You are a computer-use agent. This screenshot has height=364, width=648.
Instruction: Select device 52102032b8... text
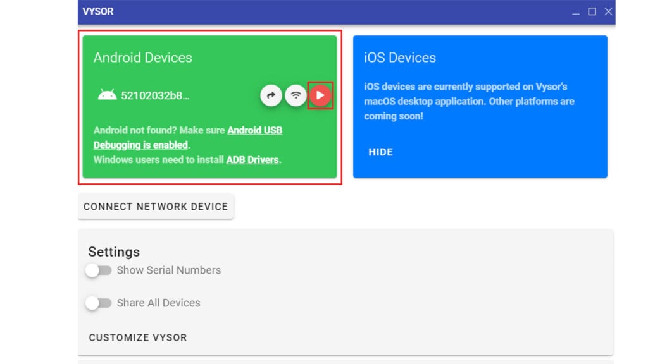coord(155,96)
